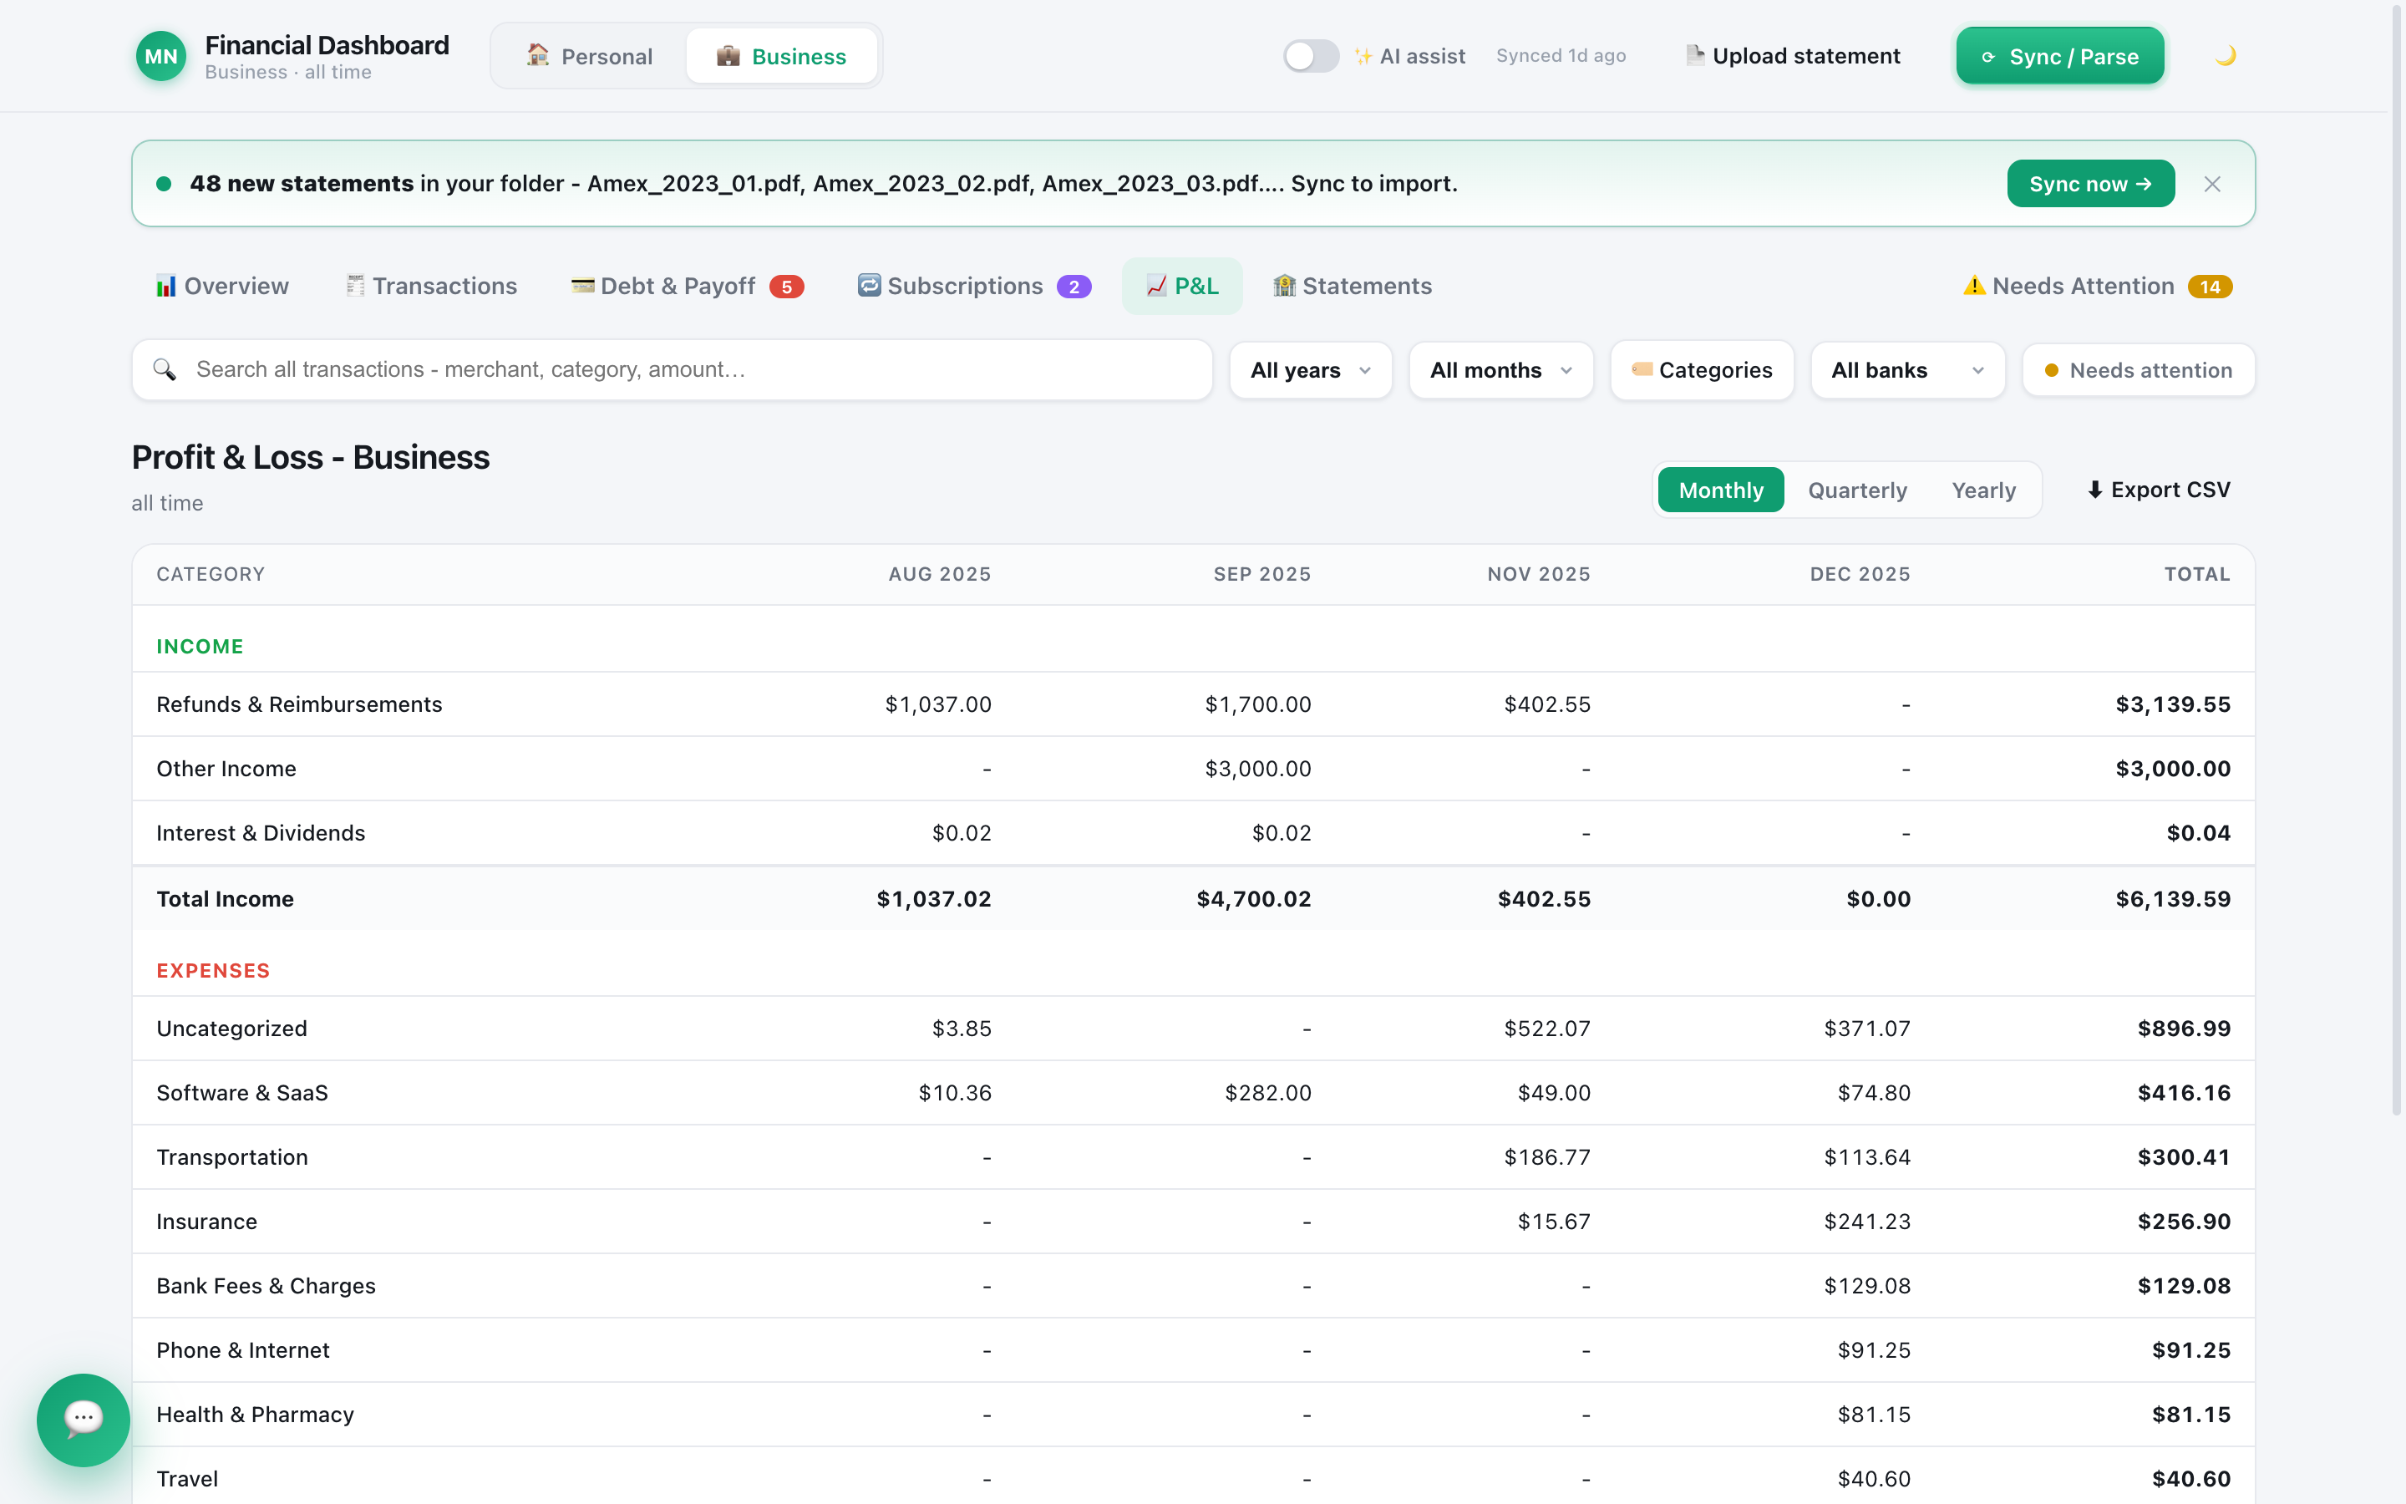This screenshot has height=1504, width=2406.
Task: Click the Sync / Parse refresh icon
Action: point(1987,57)
